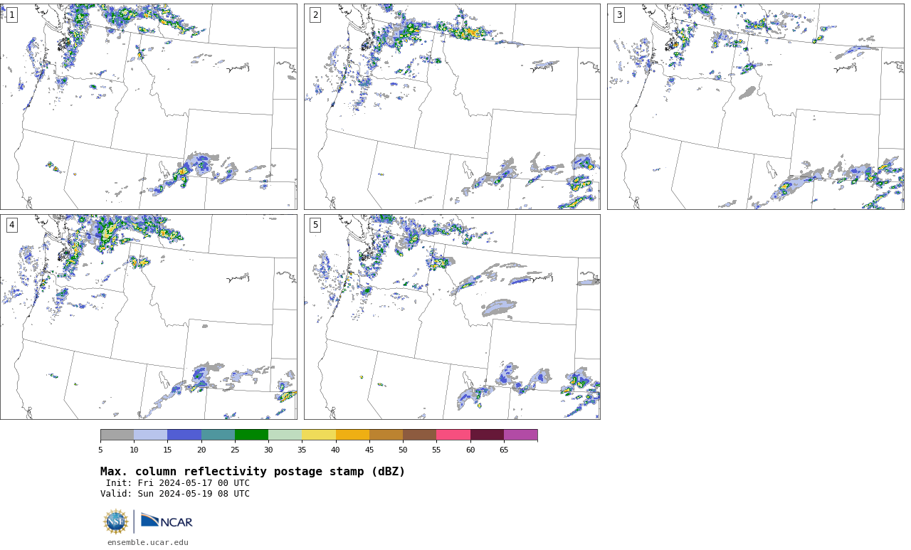Click the colorbar tick label 55
This screenshot has width=911, height=550.
(x=436, y=450)
